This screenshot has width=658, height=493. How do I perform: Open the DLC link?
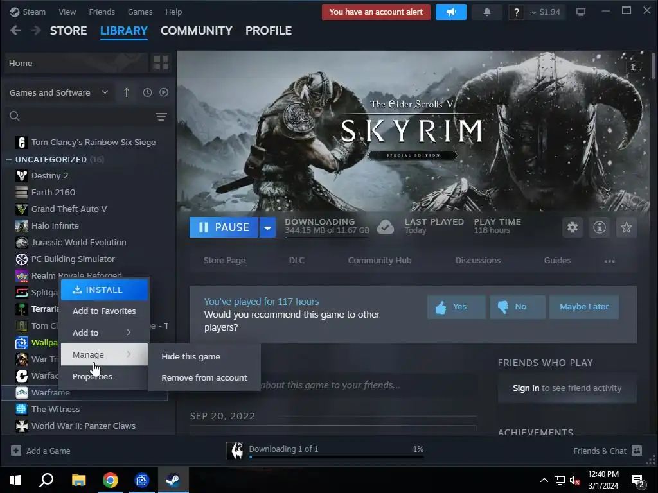click(x=297, y=261)
